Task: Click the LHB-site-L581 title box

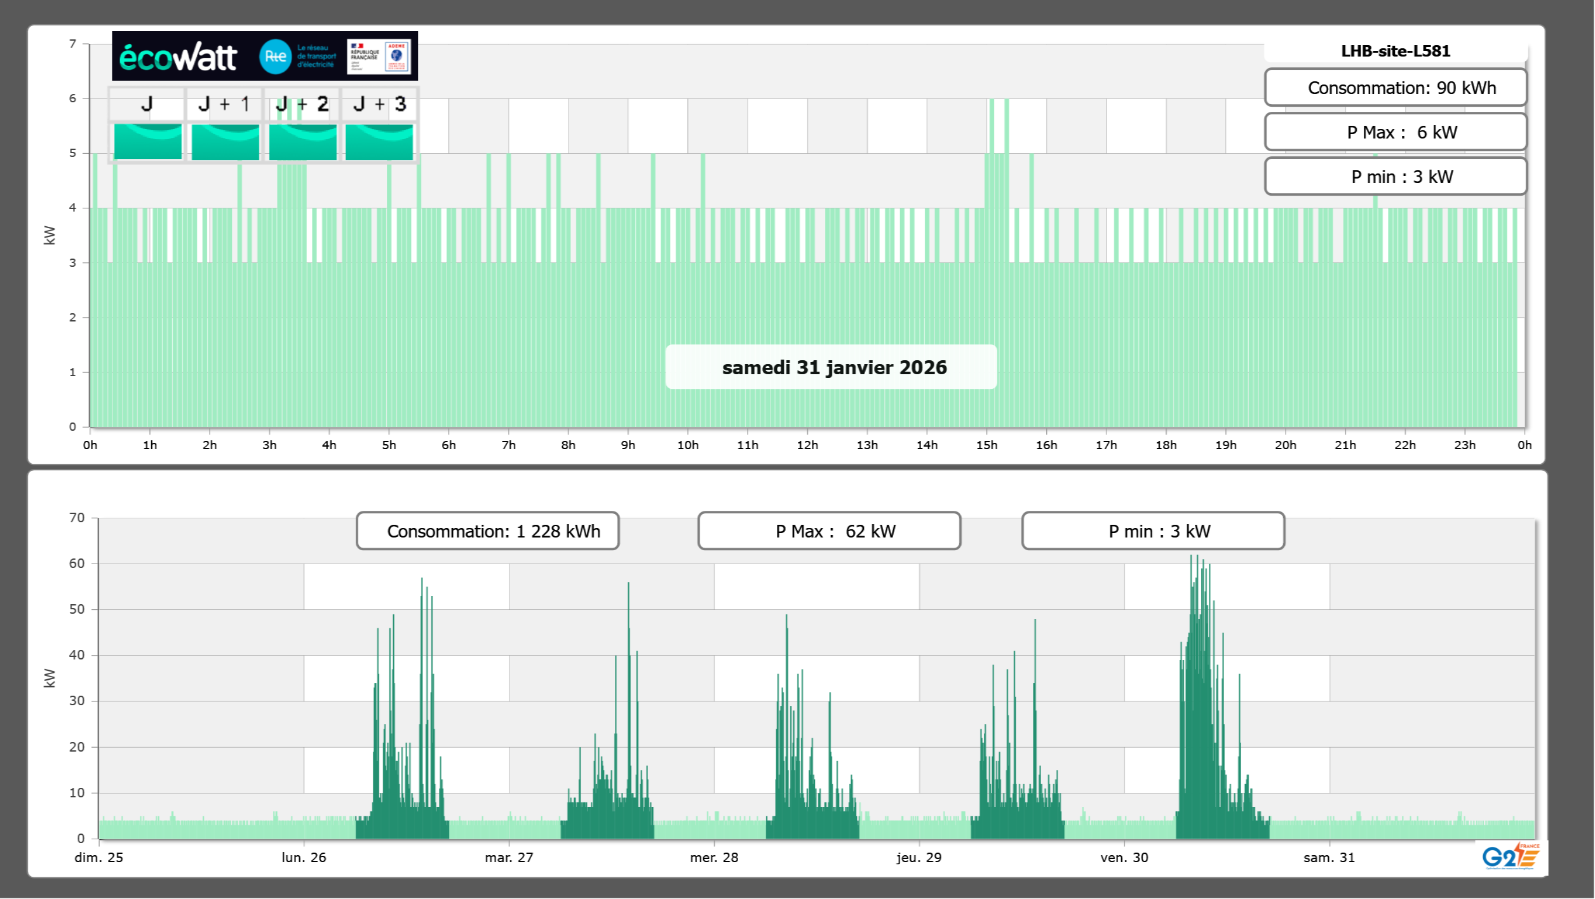Action: 1395,51
